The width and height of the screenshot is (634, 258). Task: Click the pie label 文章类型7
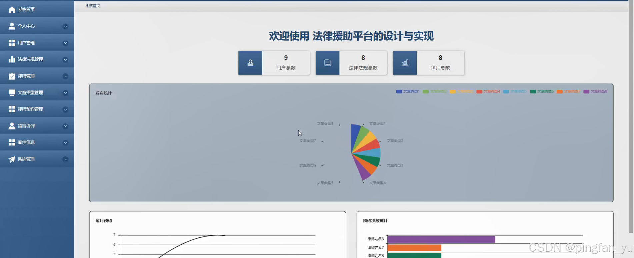point(307,141)
